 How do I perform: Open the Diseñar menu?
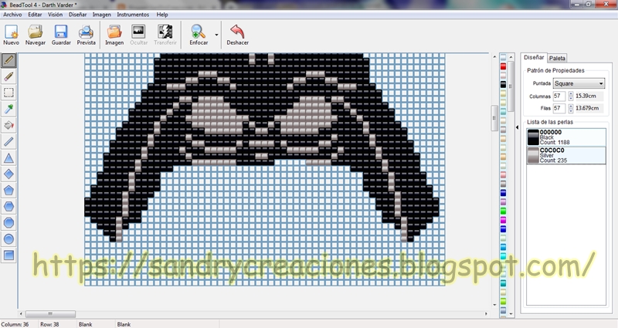click(x=78, y=15)
